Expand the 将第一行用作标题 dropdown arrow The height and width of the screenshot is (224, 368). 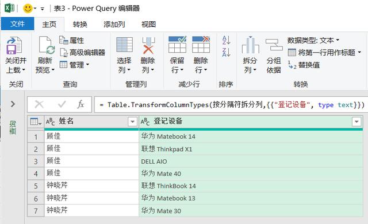[x=359, y=52]
